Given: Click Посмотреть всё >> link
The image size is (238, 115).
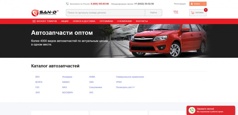Looking at the screenshot, I should [x=125, y=87].
